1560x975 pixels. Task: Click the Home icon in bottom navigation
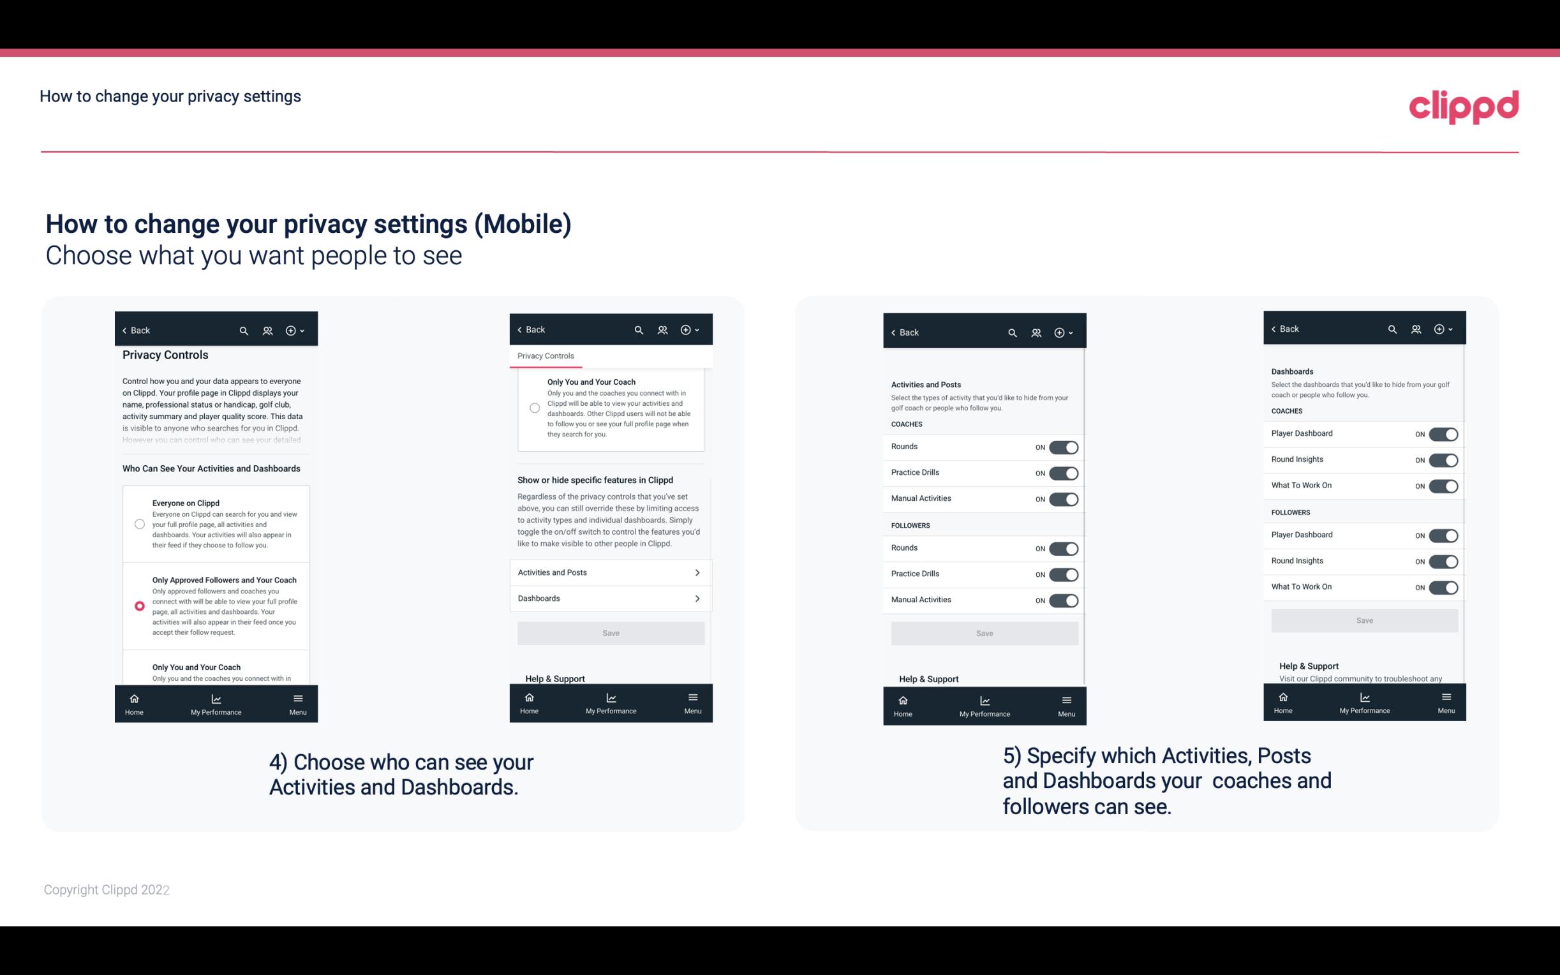click(x=133, y=697)
